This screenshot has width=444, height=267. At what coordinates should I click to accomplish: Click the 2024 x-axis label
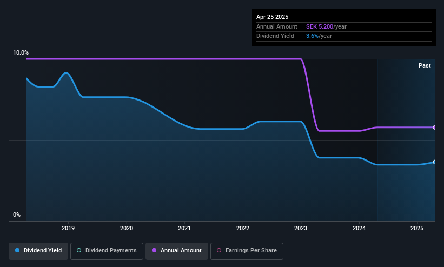click(x=359, y=228)
